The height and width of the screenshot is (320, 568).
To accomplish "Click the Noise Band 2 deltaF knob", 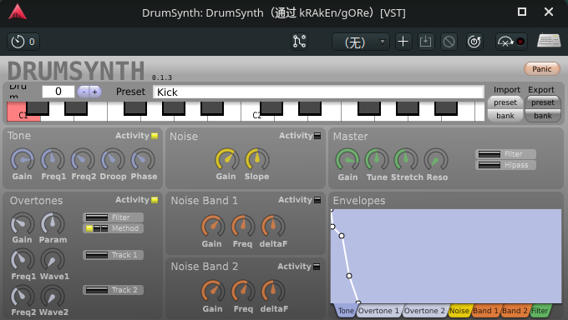I will coord(273,292).
